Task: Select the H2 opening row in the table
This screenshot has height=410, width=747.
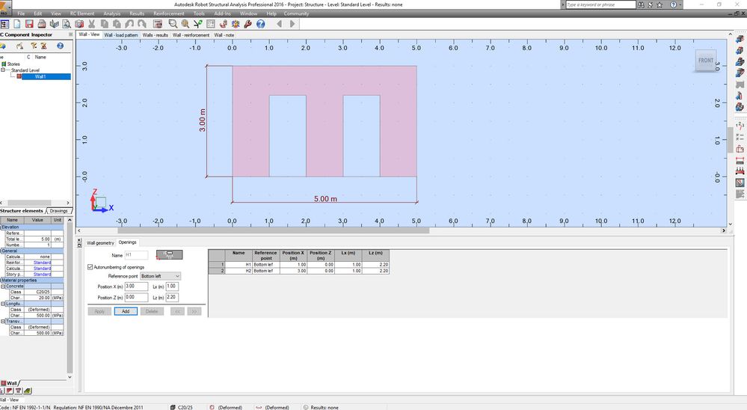Action: (298, 271)
